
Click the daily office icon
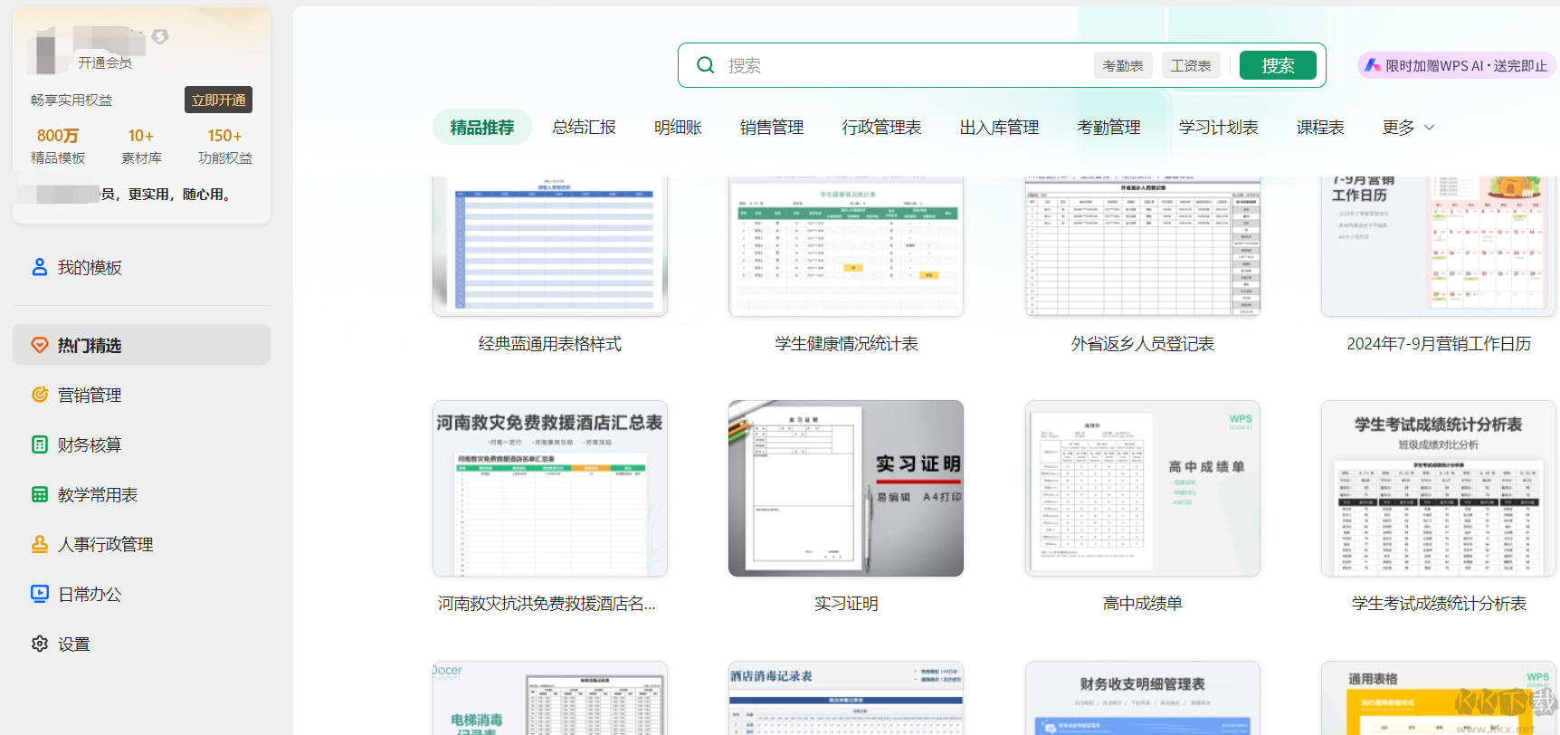click(x=40, y=594)
